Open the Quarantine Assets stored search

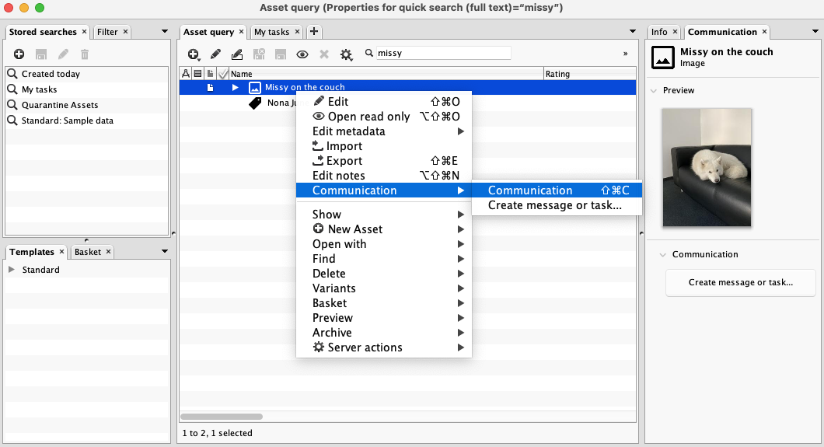[59, 105]
